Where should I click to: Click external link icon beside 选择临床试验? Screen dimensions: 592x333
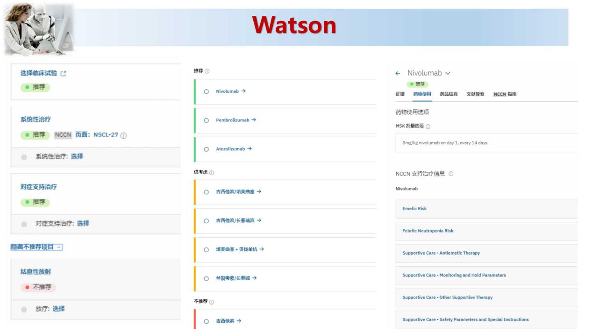(64, 73)
